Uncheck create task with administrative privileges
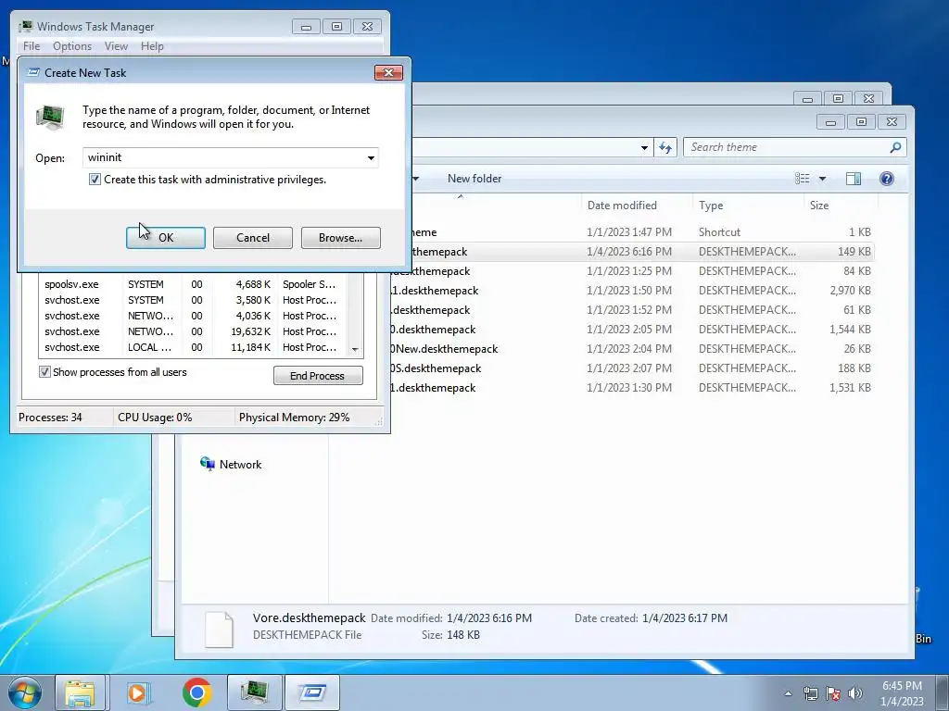Image resolution: width=949 pixels, height=711 pixels. click(x=95, y=180)
